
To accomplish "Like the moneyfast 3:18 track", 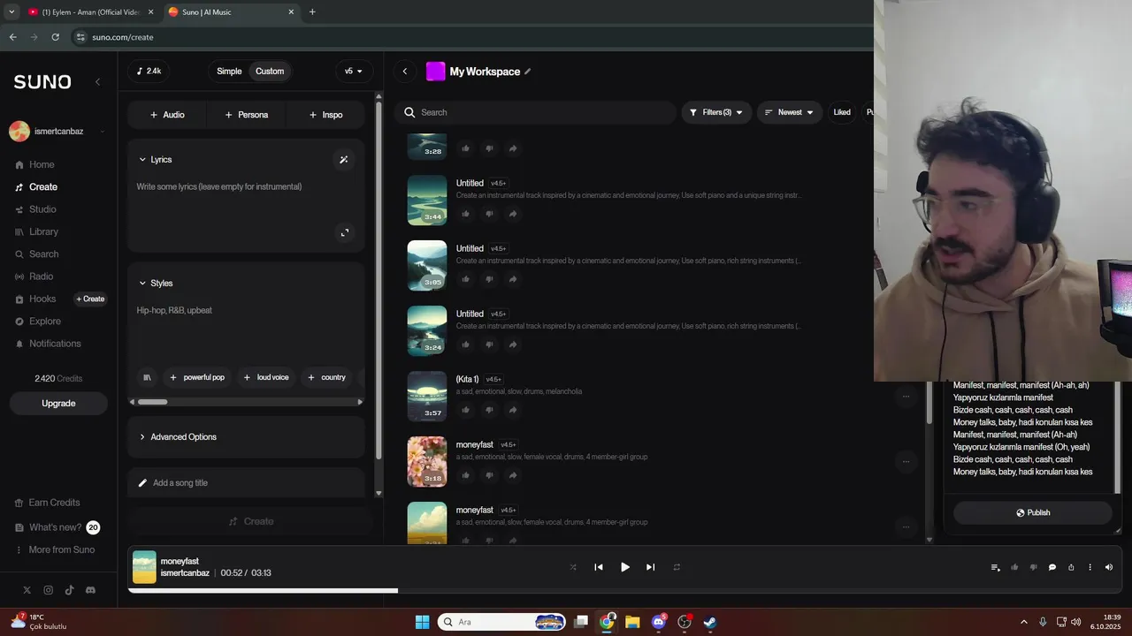I will tap(466, 475).
